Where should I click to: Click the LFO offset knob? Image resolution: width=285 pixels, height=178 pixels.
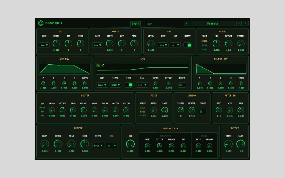pos(169,83)
